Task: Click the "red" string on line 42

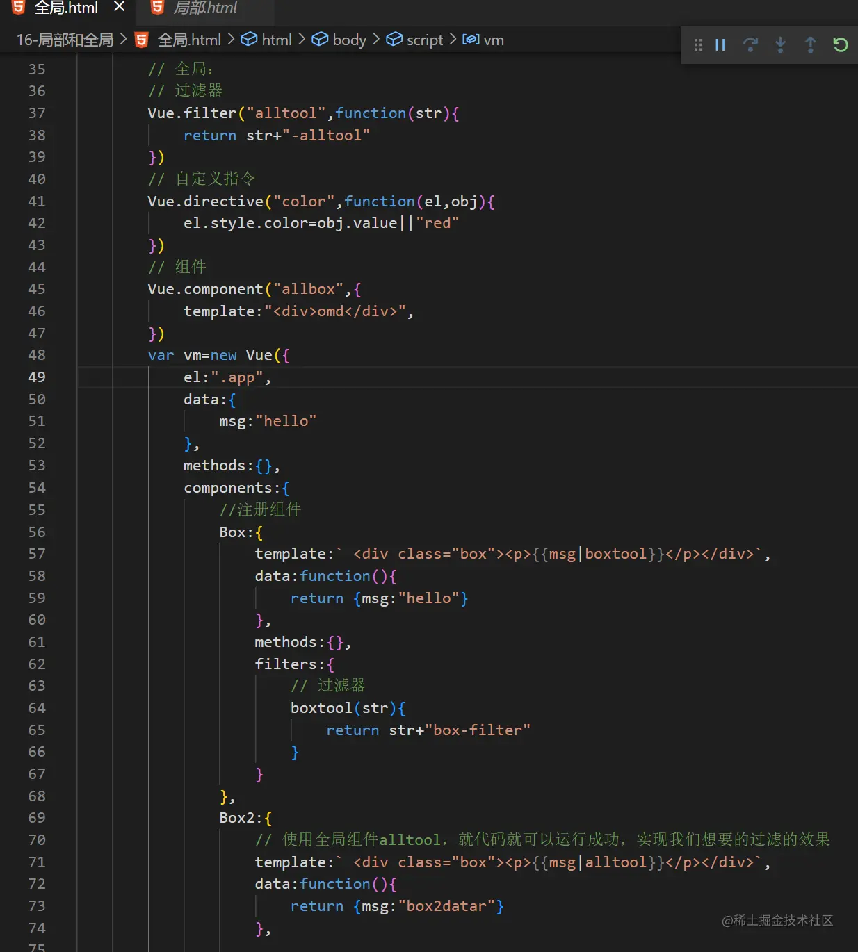Action: (x=437, y=223)
